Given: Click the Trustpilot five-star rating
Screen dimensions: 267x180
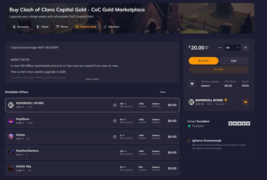Looking at the screenshot, I should click(239, 124).
